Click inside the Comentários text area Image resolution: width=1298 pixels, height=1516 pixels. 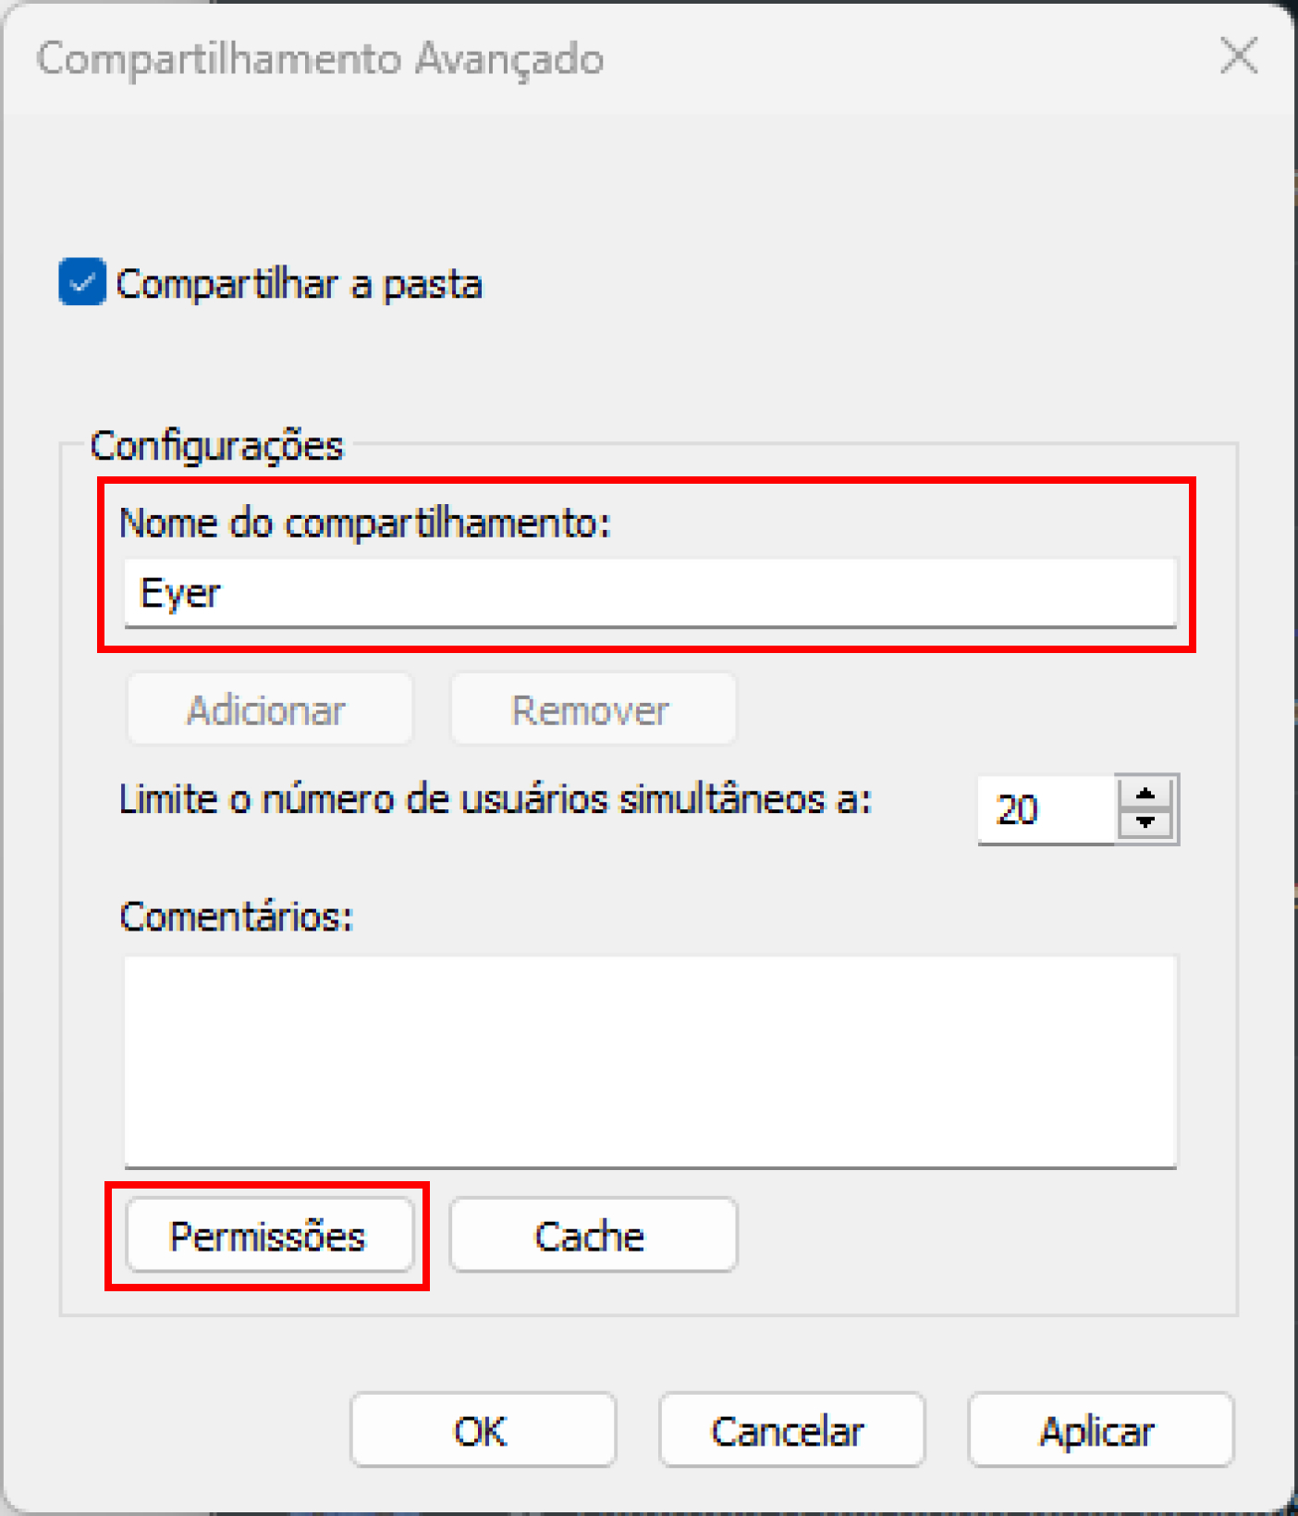click(650, 1062)
